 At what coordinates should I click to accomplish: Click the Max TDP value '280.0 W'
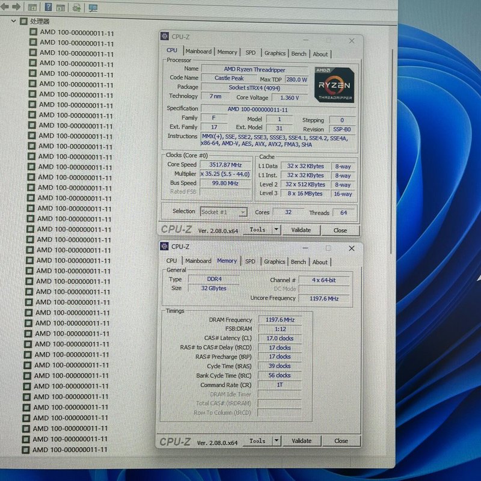[296, 79]
